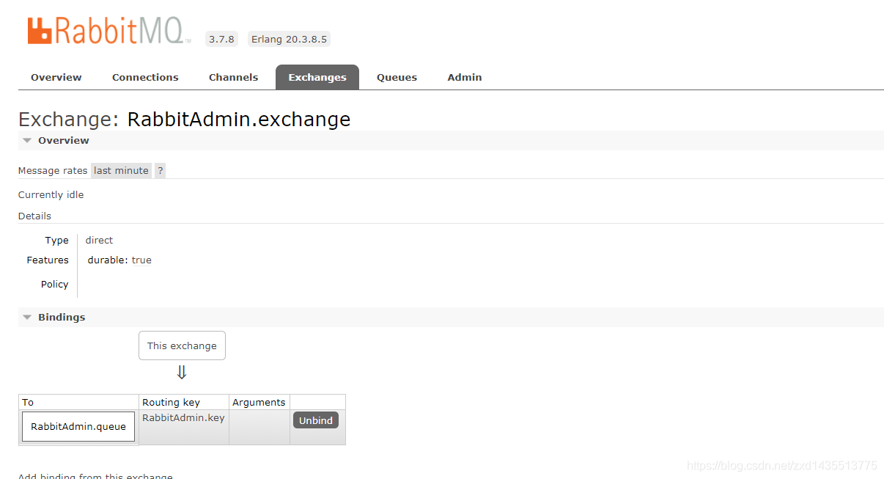Click the Erlang 20.3.8.5 version badge
Image resolution: width=884 pixels, height=479 pixels.
(289, 39)
